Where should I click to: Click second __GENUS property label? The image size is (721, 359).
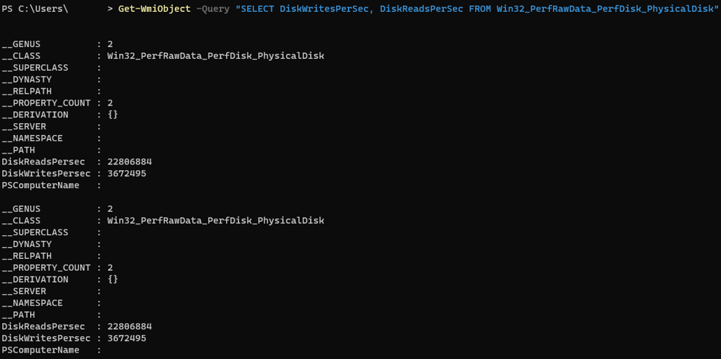pos(21,209)
